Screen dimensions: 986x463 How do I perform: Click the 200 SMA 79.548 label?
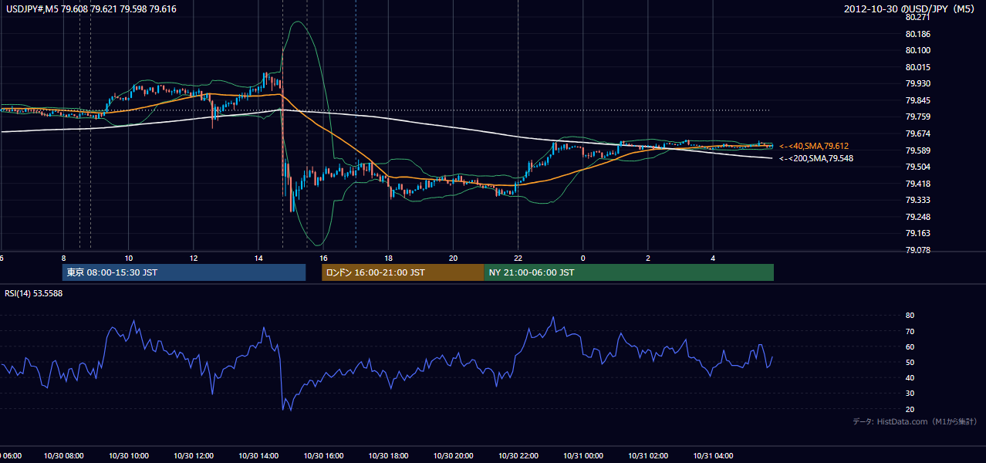click(x=816, y=158)
